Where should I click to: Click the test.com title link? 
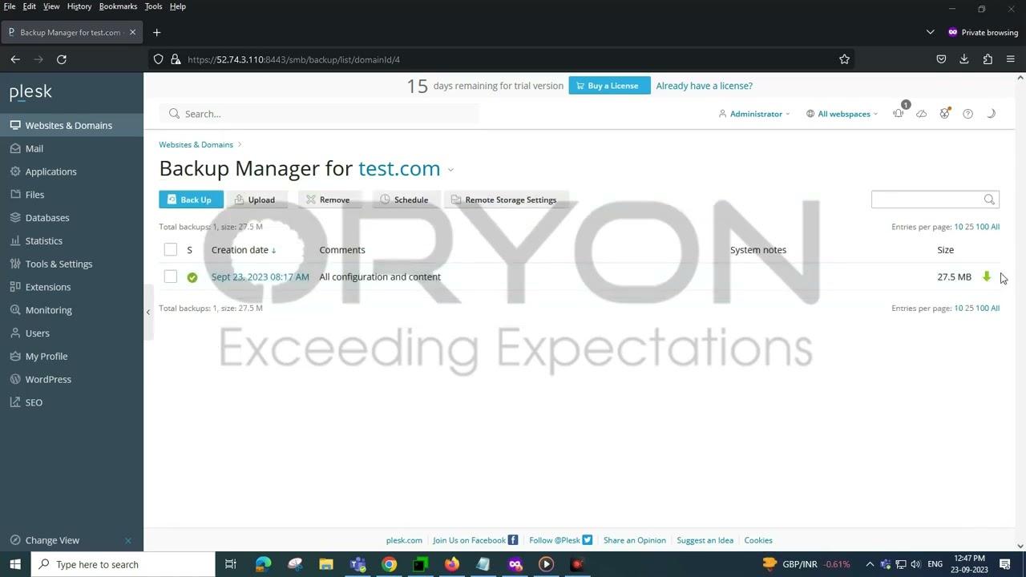(399, 168)
